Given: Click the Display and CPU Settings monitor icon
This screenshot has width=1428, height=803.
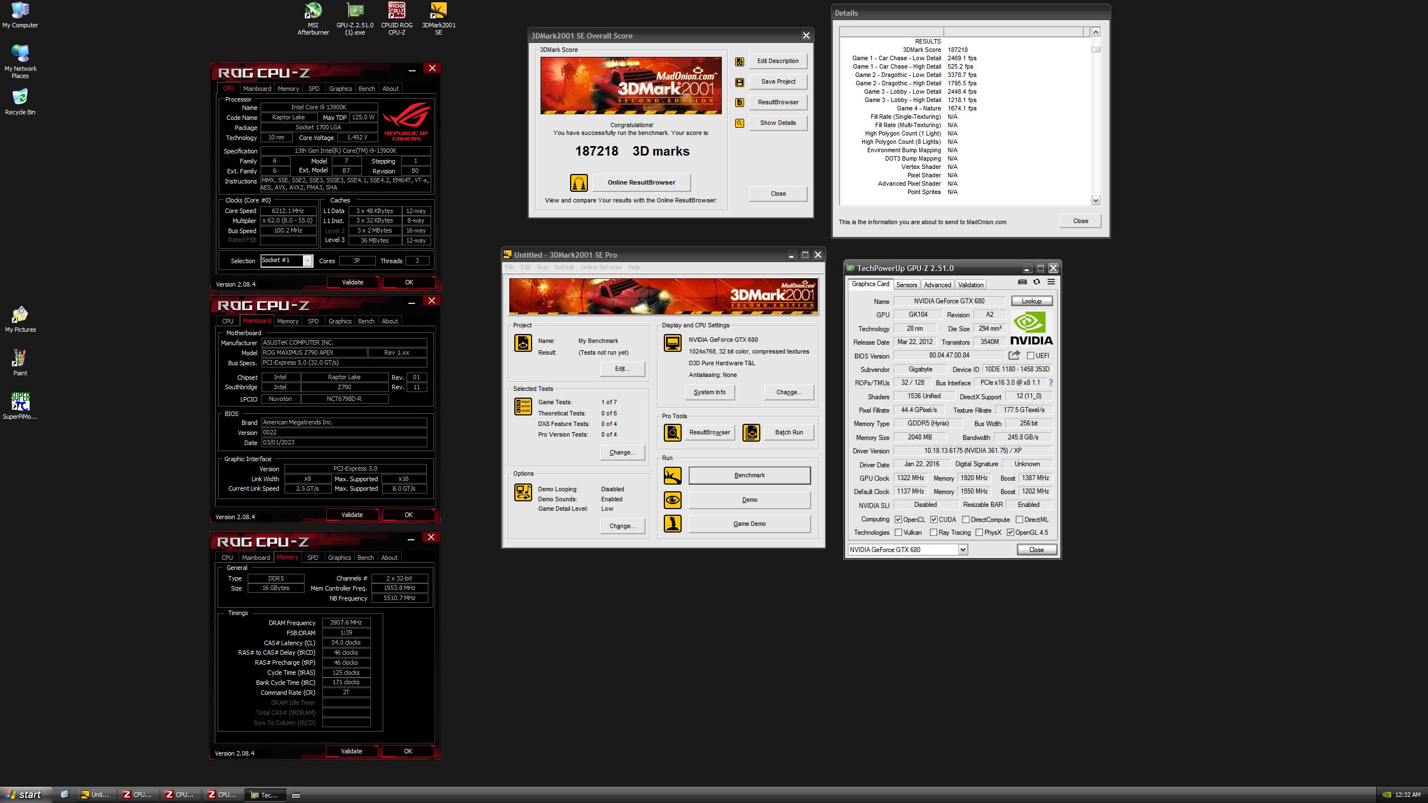Looking at the screenshot, I should [x=672, y=343].
